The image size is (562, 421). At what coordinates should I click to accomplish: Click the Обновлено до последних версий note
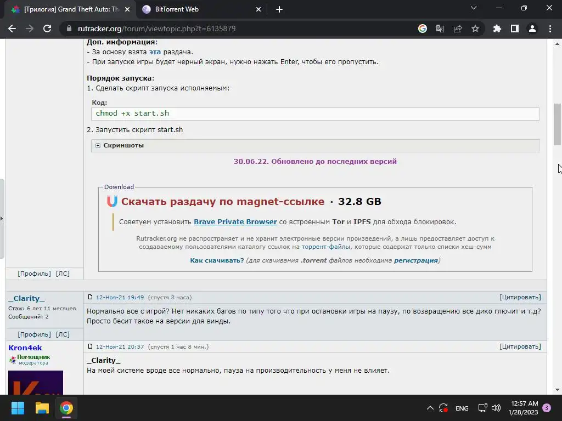tap(315, 162)
